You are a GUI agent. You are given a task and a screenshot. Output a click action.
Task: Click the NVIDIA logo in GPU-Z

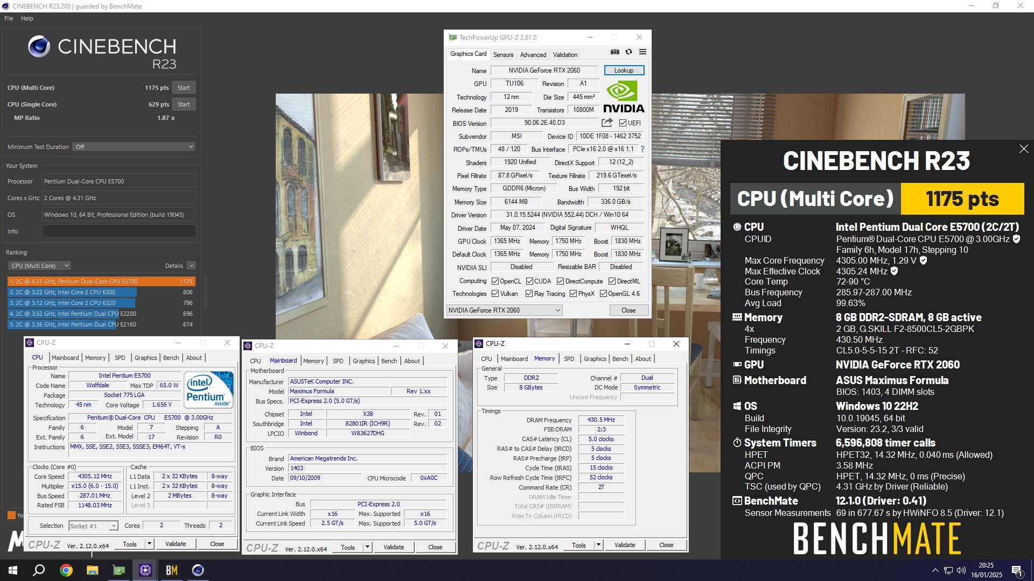[x=624, y=97]
